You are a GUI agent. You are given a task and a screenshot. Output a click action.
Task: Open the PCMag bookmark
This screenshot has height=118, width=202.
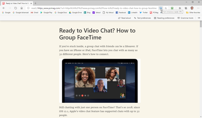point(154,12)
